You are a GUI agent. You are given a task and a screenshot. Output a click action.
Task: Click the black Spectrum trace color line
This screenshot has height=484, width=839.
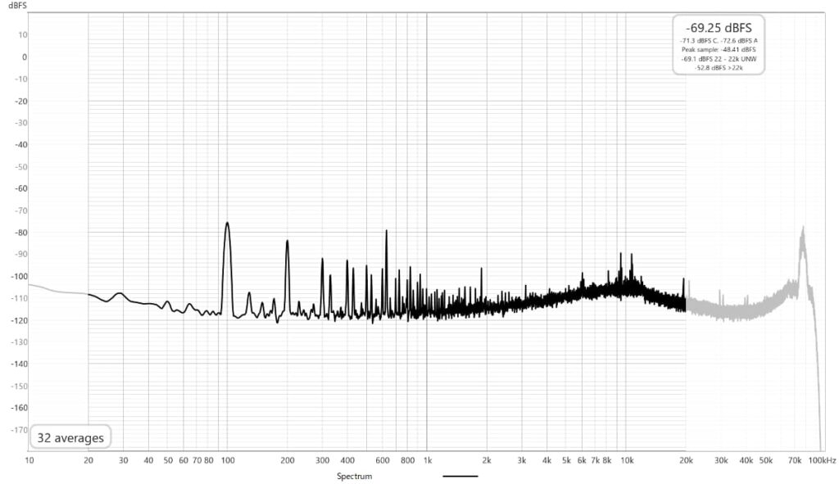(x=460, y=476)
